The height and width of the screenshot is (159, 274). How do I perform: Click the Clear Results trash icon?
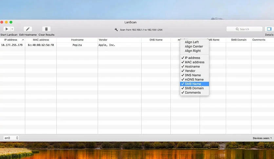[x=46, y=29]
